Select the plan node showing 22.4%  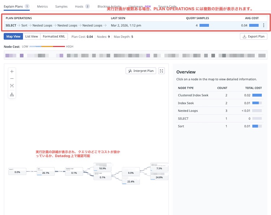pos(131,180)
